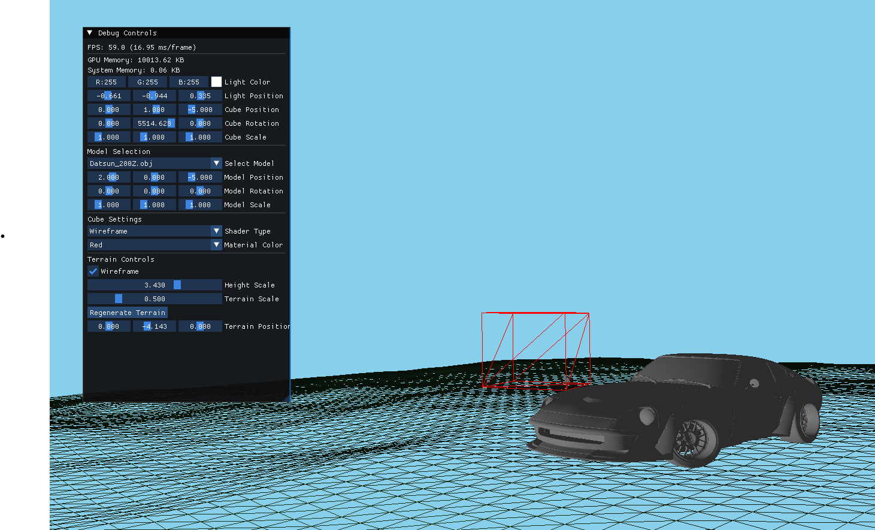Image resolution: width=875 pixels, height=530 pixels.
Task: Select the G:255 light color field
Action: pyautogui.click(x=147, y=81)
